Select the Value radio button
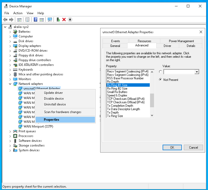 (x=161, y=72)
